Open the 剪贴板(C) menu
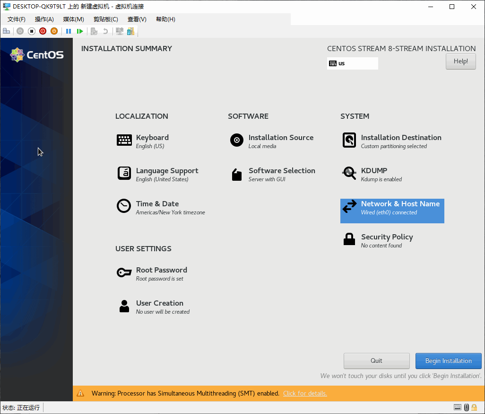 [106, 19]
